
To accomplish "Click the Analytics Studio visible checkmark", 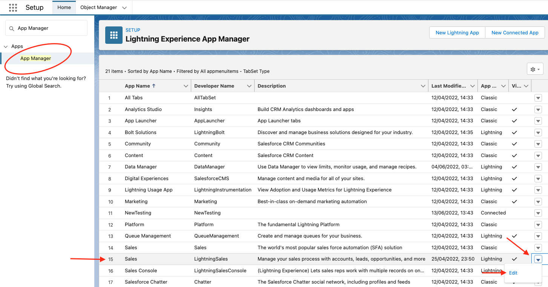I will (x=514, y=110).
